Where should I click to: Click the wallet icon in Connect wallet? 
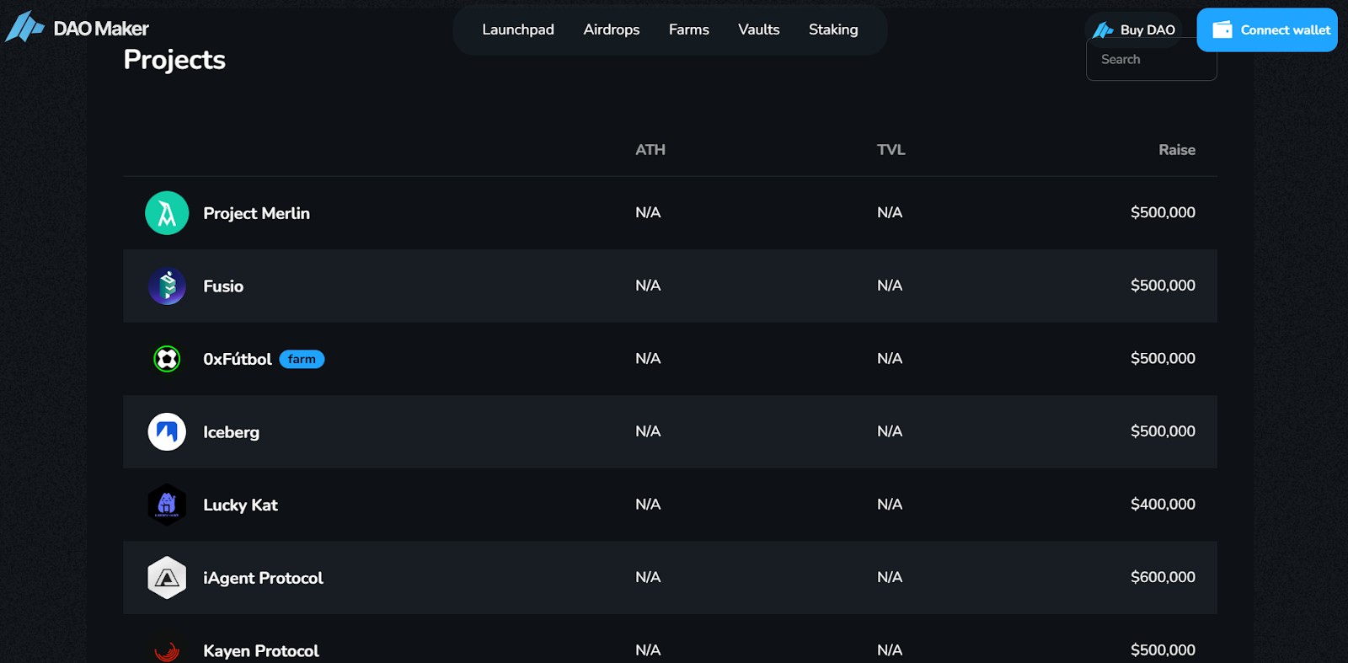tap(1222, 29)
